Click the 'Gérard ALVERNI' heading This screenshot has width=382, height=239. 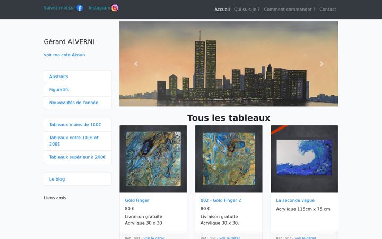pyautogui.click(x=69, y=42)
